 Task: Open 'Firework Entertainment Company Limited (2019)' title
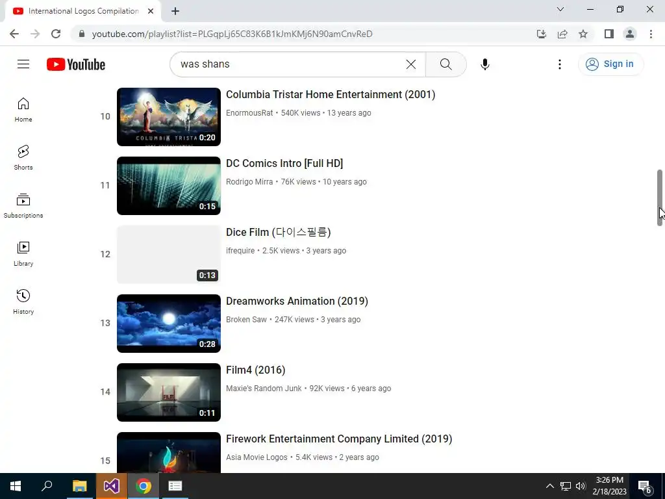339,439
